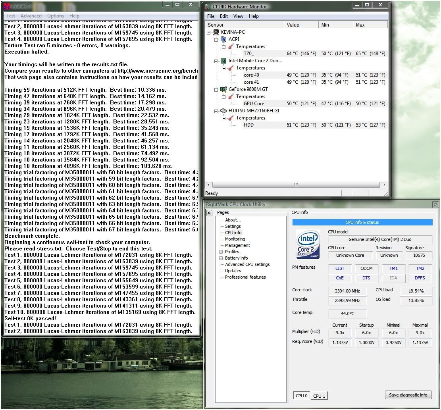Screen dimensions: 441x410
Task: Open the Options menu in Prime95
Action: point(56,16)
